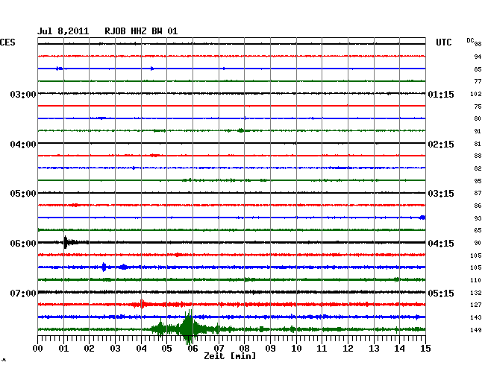485x368 pixels.
Task: Click the red spike near minute 04 below 07:00
Action: 142,304
